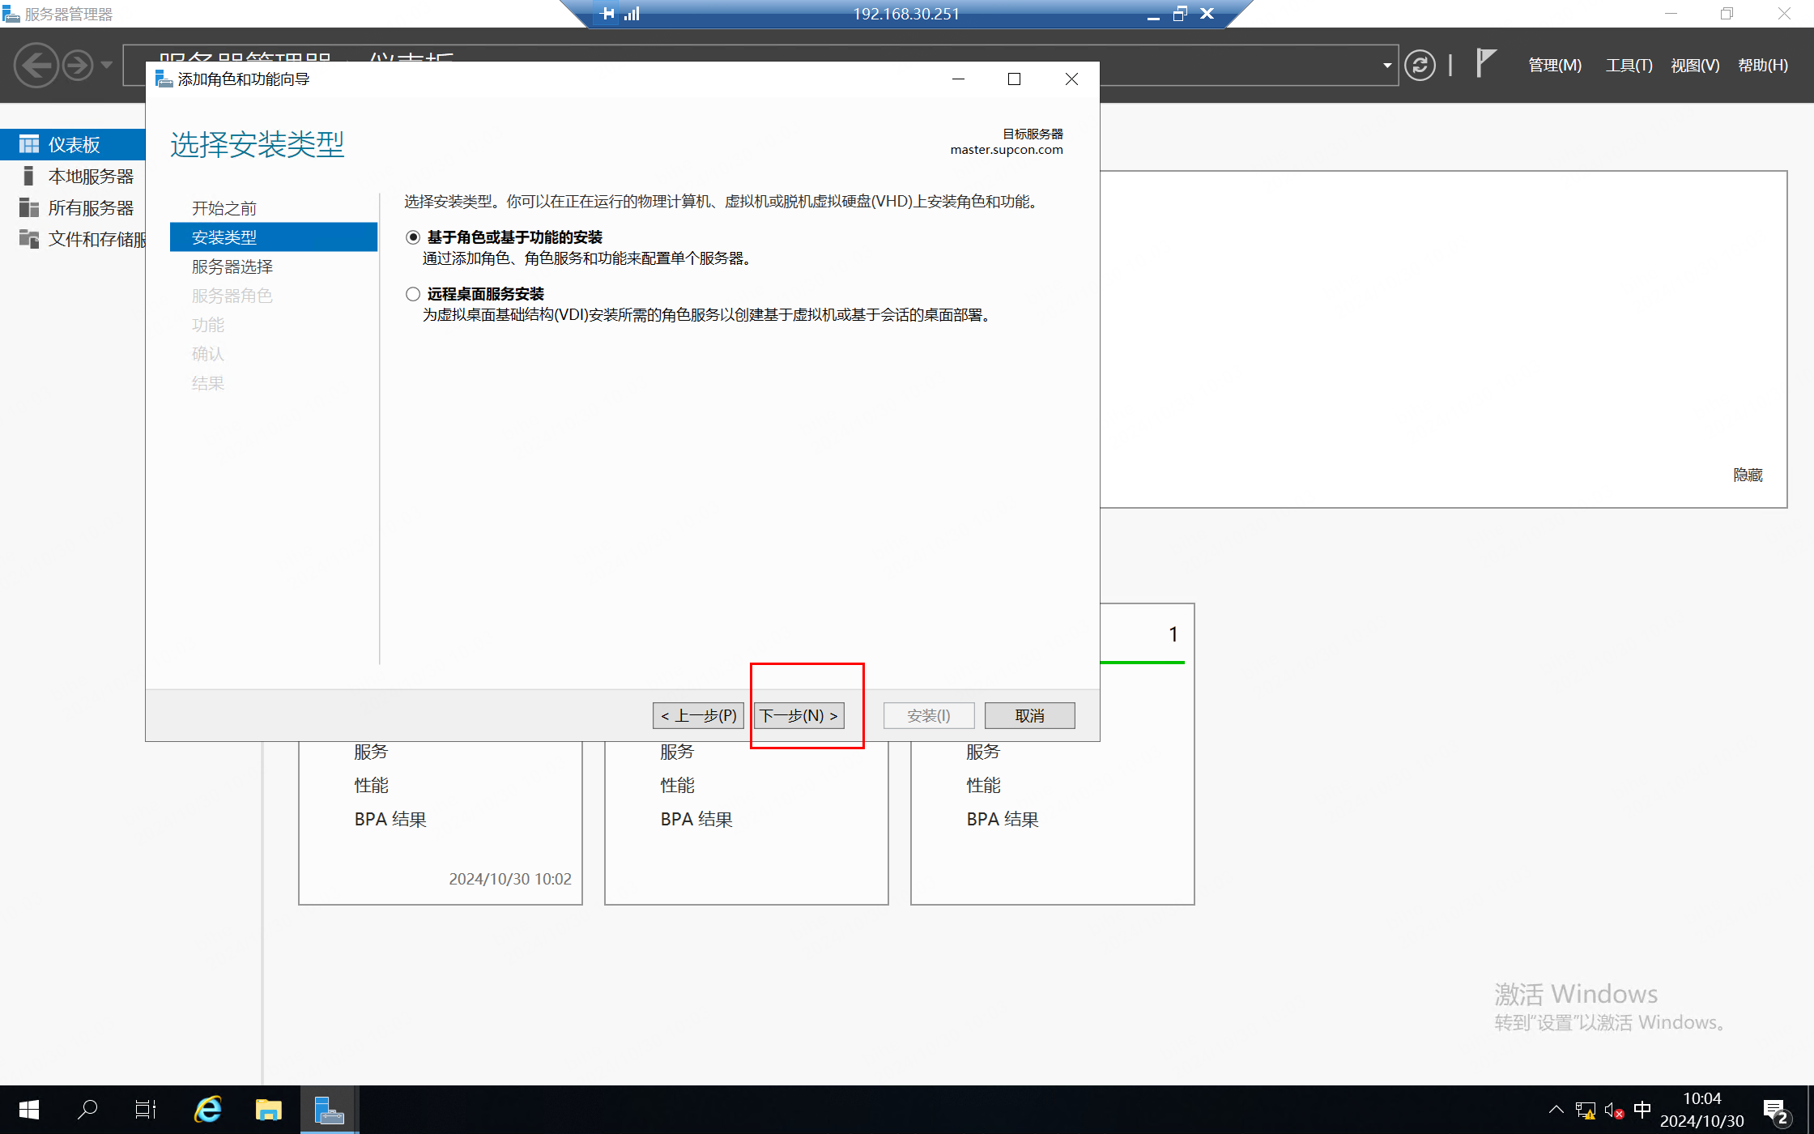The height and width of the screenshot is (1134, 1814).
Task: Select Remote Desktop Services installation (远程桌面服务安装) radio
Action: pyautogui.click(x=413, y=294)
